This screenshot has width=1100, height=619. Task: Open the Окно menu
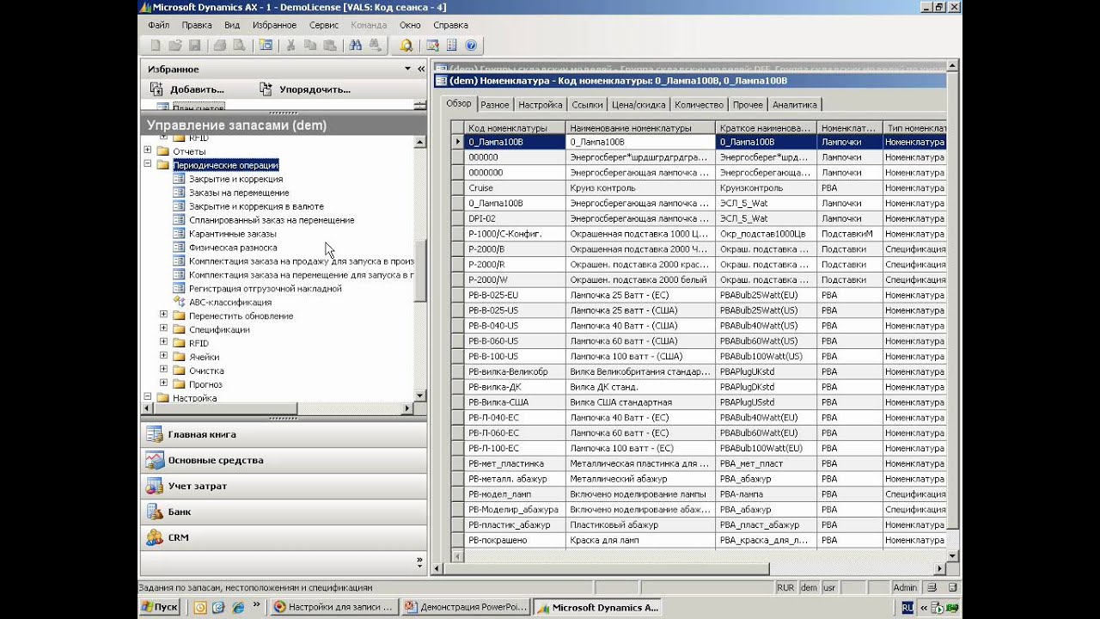410,25
